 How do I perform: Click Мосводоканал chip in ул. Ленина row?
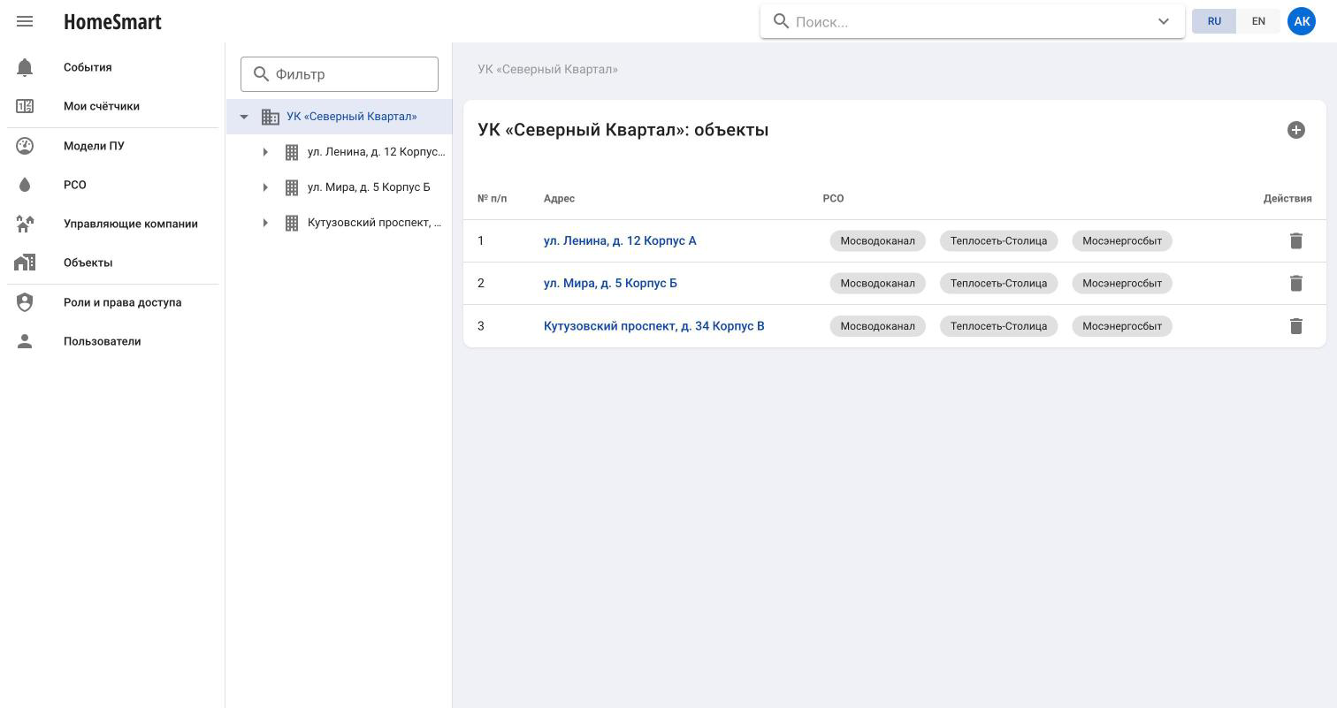pyautogui.click(x=877, y=240)
